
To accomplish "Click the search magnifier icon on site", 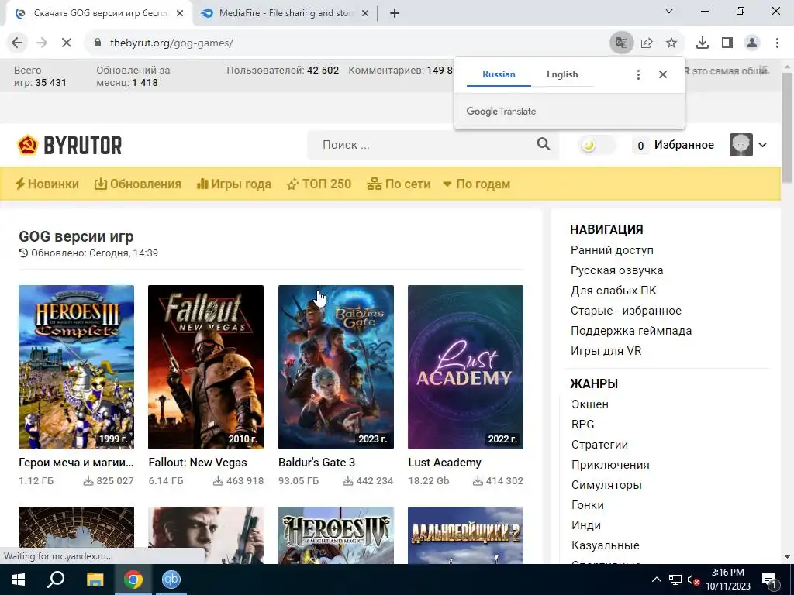I will click(544, 144).
